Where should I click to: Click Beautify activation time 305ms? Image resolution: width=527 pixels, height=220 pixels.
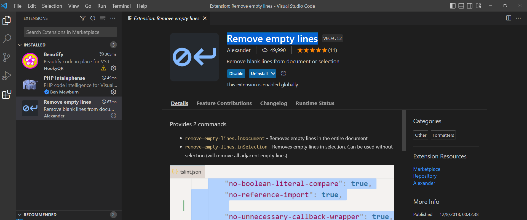108,54
